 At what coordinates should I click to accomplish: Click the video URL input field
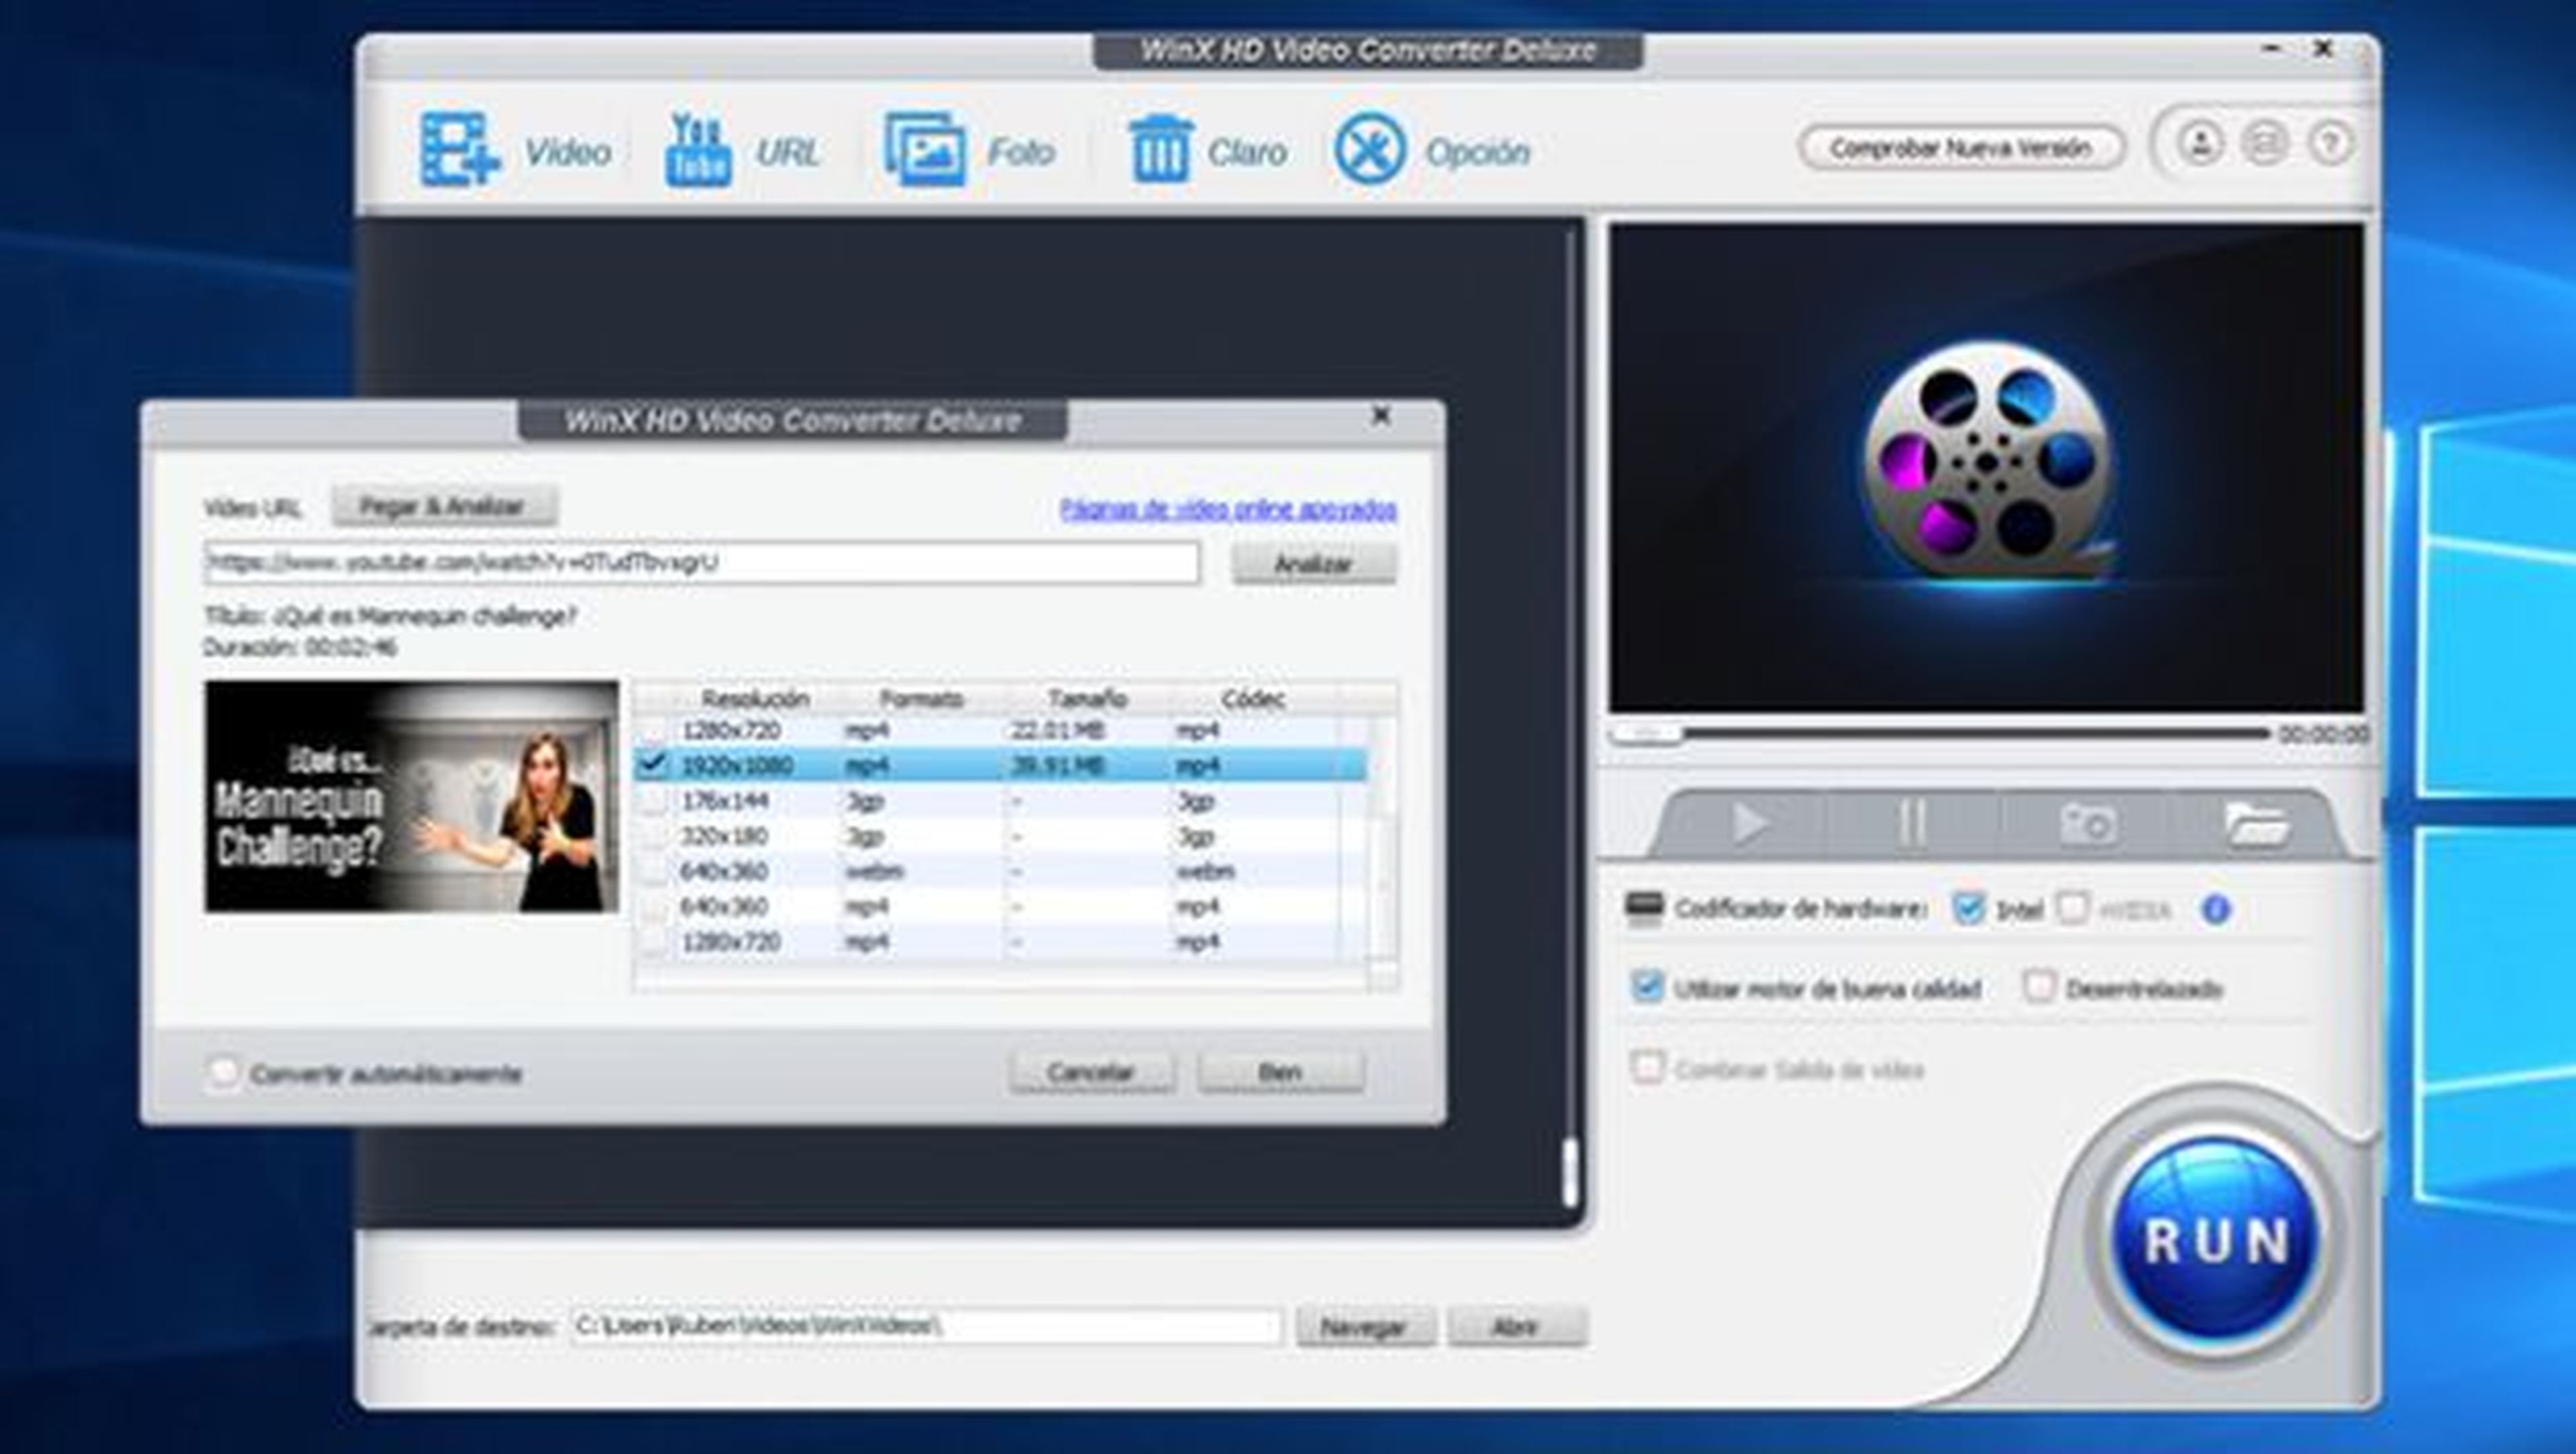[x=702, y=563]
